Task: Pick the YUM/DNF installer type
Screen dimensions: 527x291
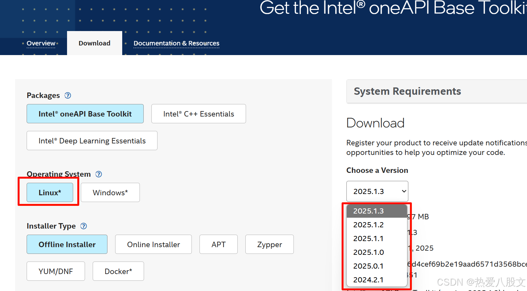Action: [x=55, y=271]
